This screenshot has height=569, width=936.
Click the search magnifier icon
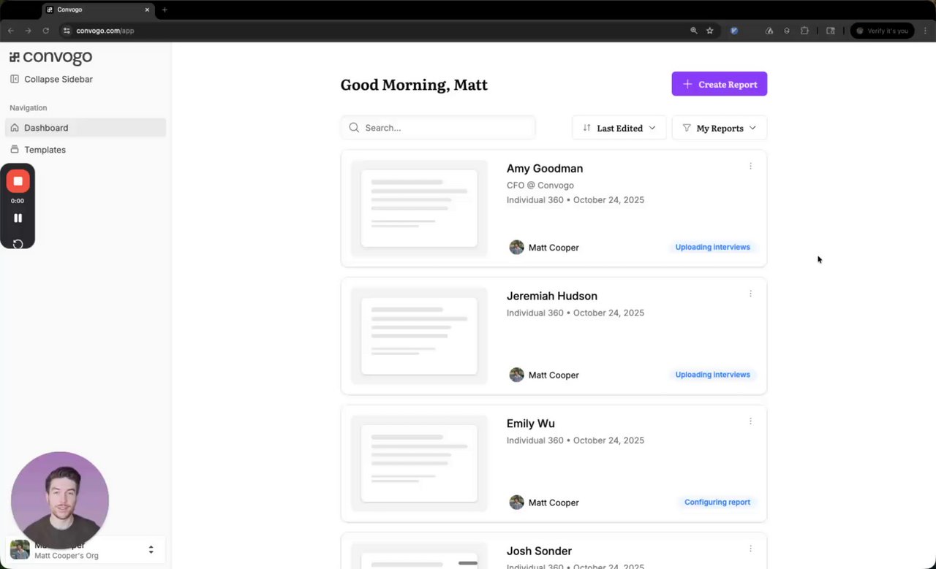coord(354,128)
